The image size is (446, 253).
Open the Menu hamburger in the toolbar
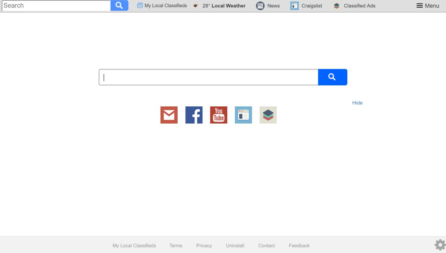coord(428,6)
